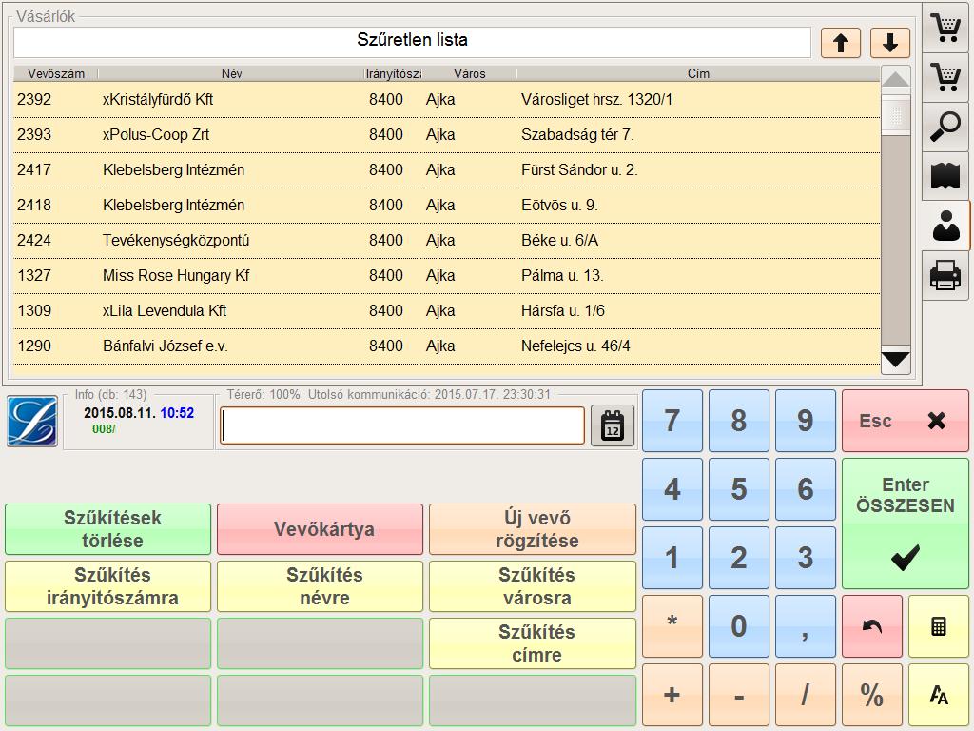Click the customer list scrollbar thumb

point(896,115)
